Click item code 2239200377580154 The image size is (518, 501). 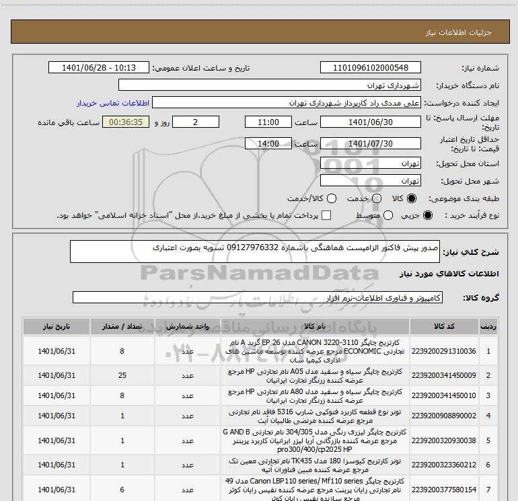pyautogui.click(x=444, y=490)
